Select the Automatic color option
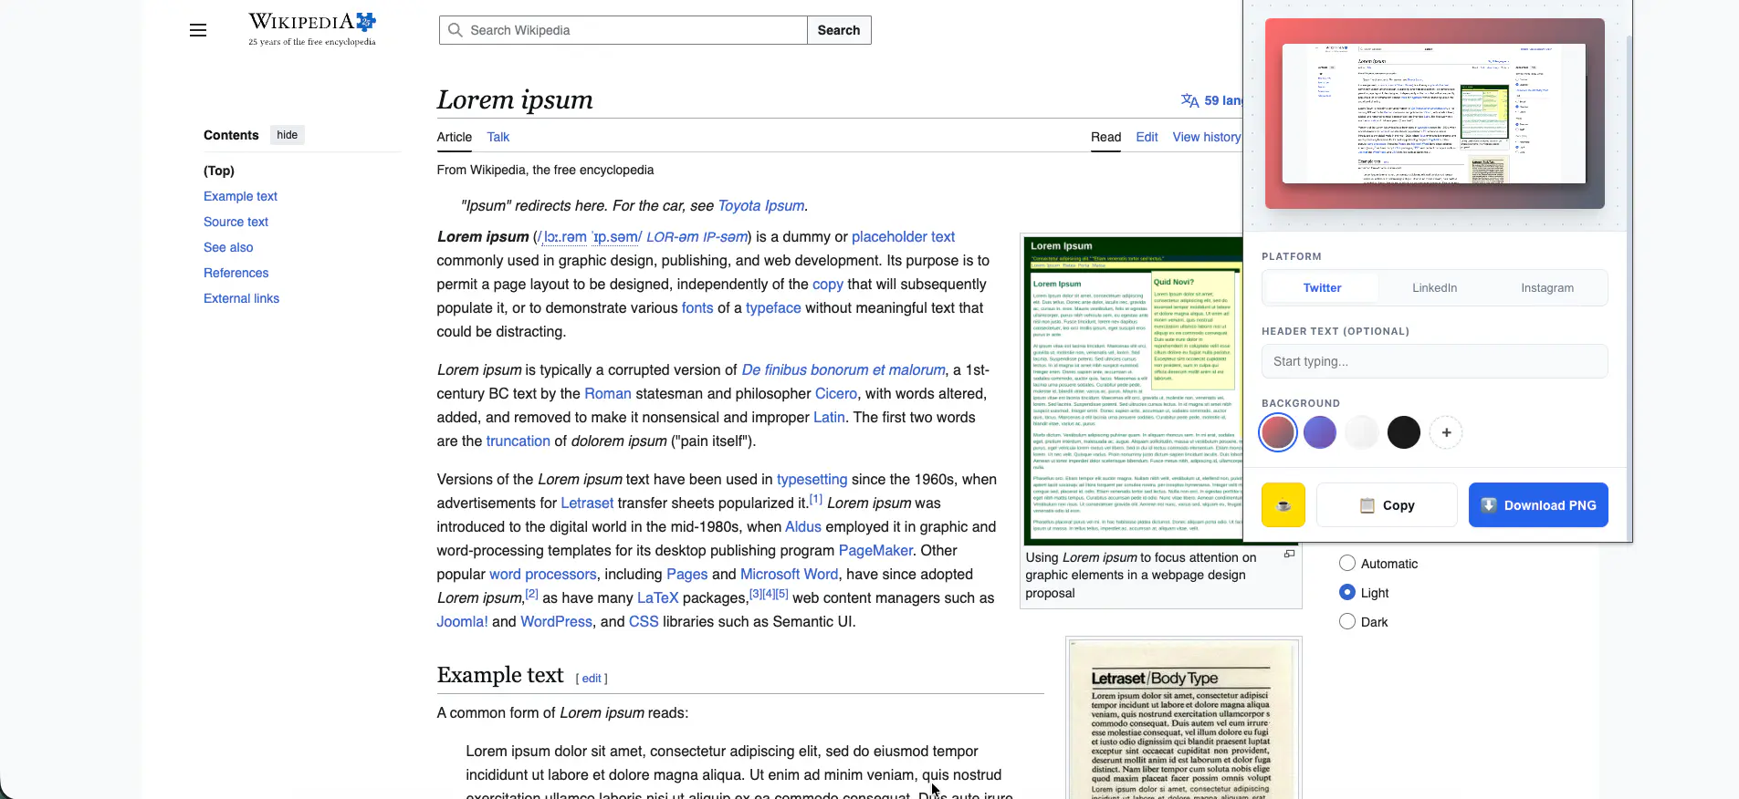The image size is (1739, 799). point(1347,563)
